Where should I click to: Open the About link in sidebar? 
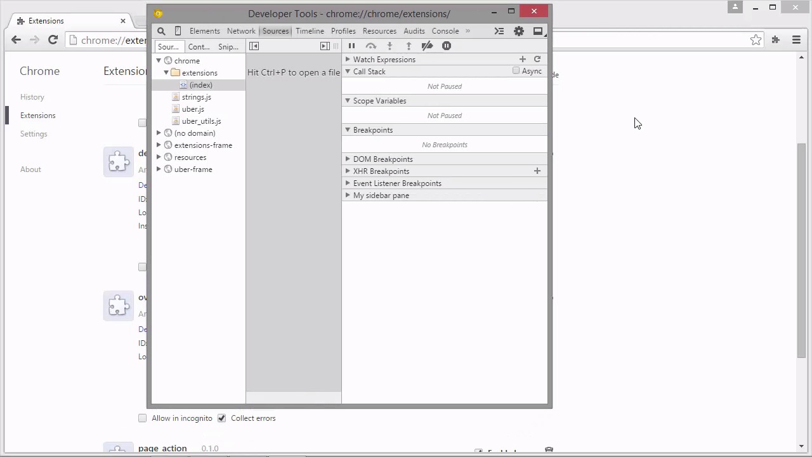click(x=30, y=169)
